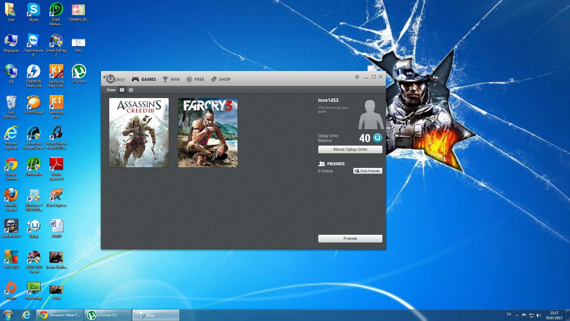
Task: Open Internet Explorer from the taskbar
Action: click(x=26, y=315)
